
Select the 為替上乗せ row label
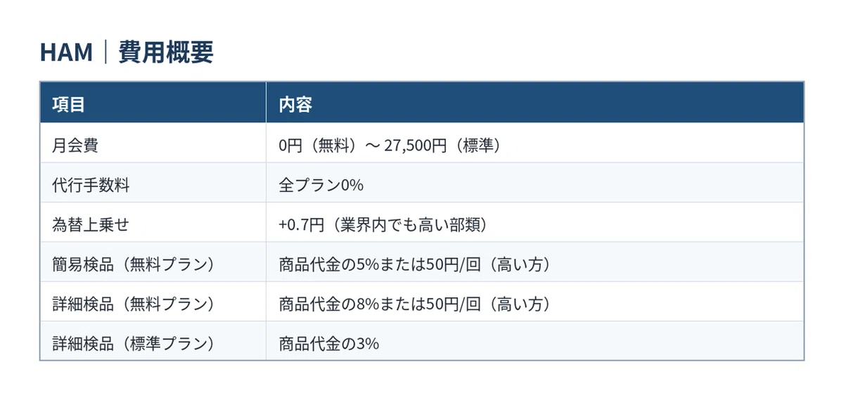coord(91,225)
